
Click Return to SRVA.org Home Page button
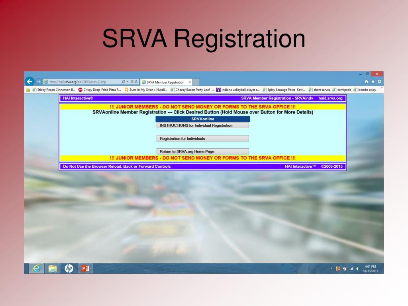[x=203, y=151]
